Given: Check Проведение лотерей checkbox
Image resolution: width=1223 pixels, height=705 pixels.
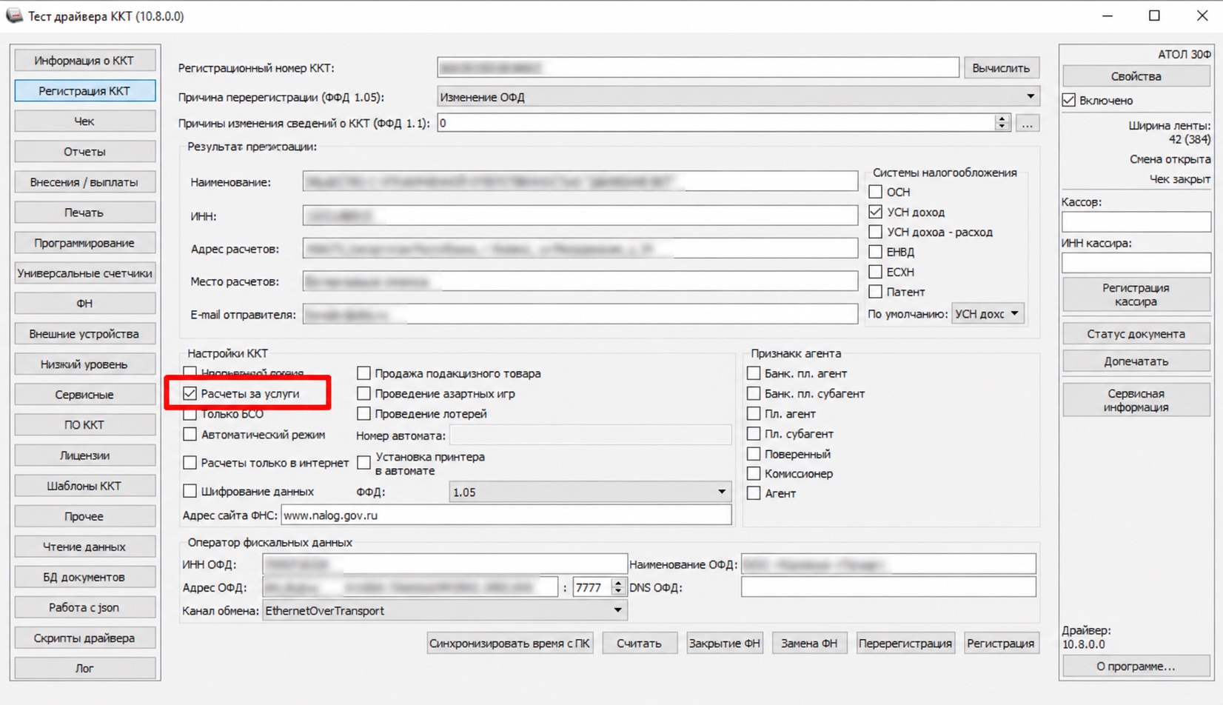Looking at the screenshot, I should [363, 413].
